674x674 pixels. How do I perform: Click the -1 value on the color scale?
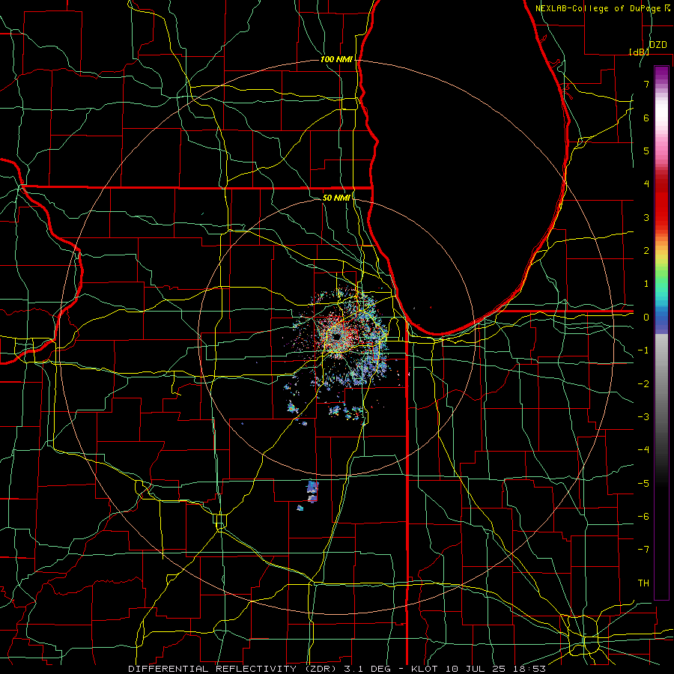643,350
